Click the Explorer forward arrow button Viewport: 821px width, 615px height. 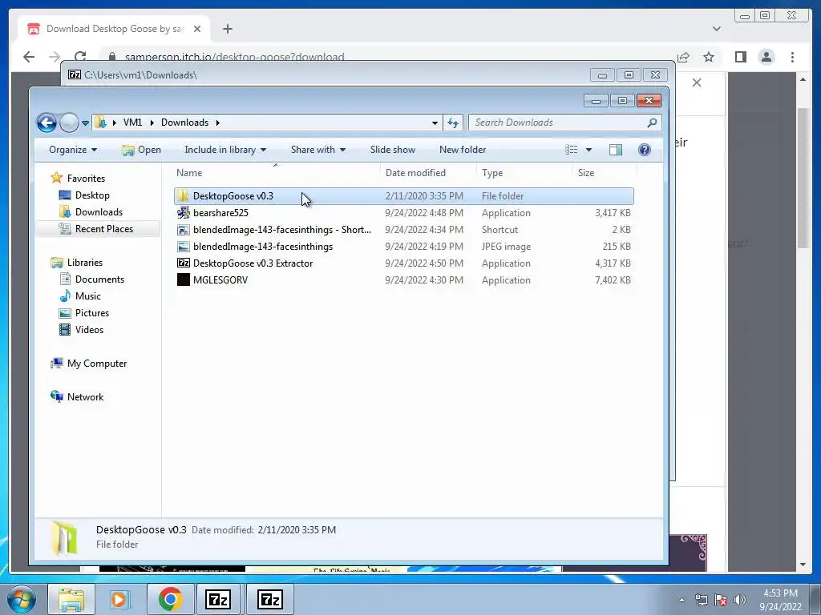coord(69,123)
